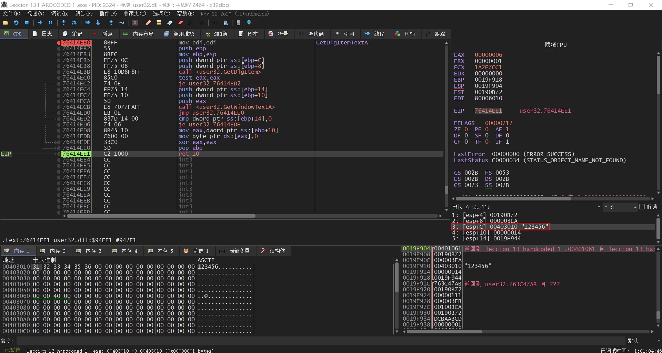Viewport: 662px width, 353px height.
Task: Click the Open file folder icon
Action: click(x=6, y=23)
